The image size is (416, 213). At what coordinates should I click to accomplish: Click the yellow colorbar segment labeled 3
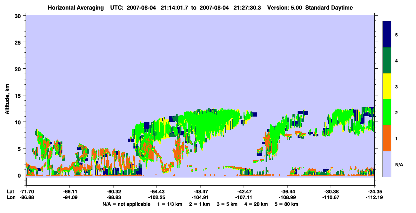(387, 86)
